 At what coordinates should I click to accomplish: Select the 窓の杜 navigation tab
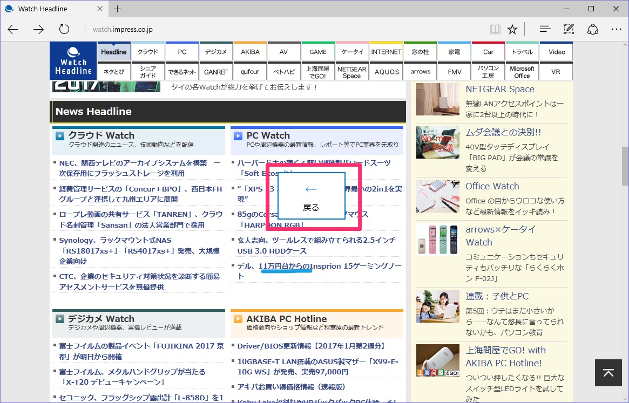[x=421, y=51]
